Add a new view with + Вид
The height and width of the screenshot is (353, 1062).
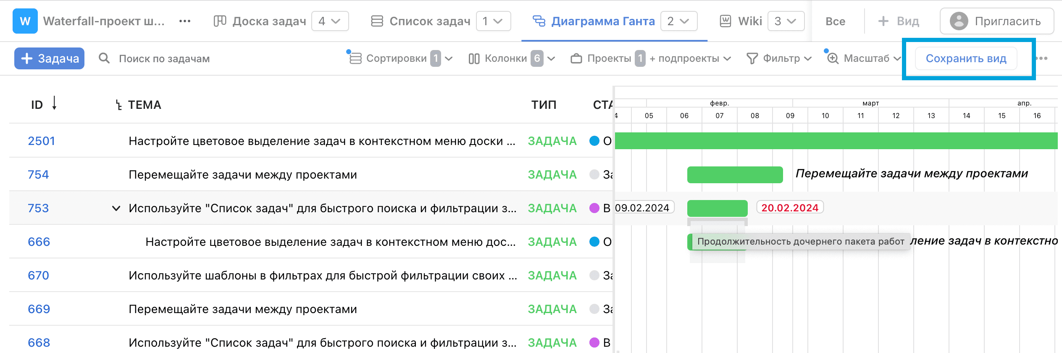(899, 21)
